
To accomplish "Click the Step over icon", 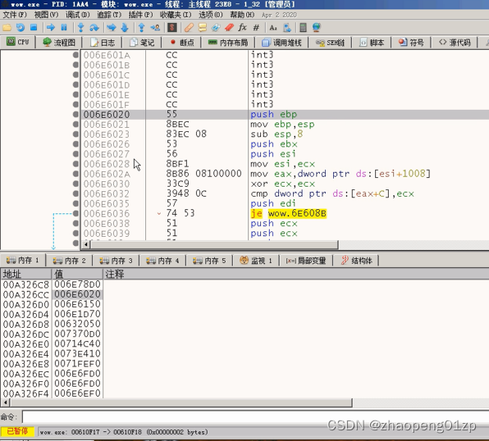I will 94,27.
